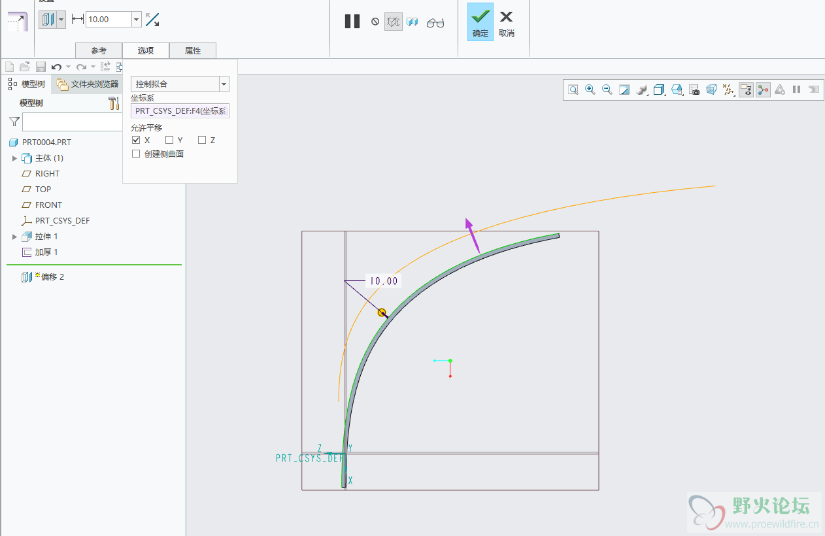
Task: Enable the Y translation checkbox
Action: (x=169, y=140)
